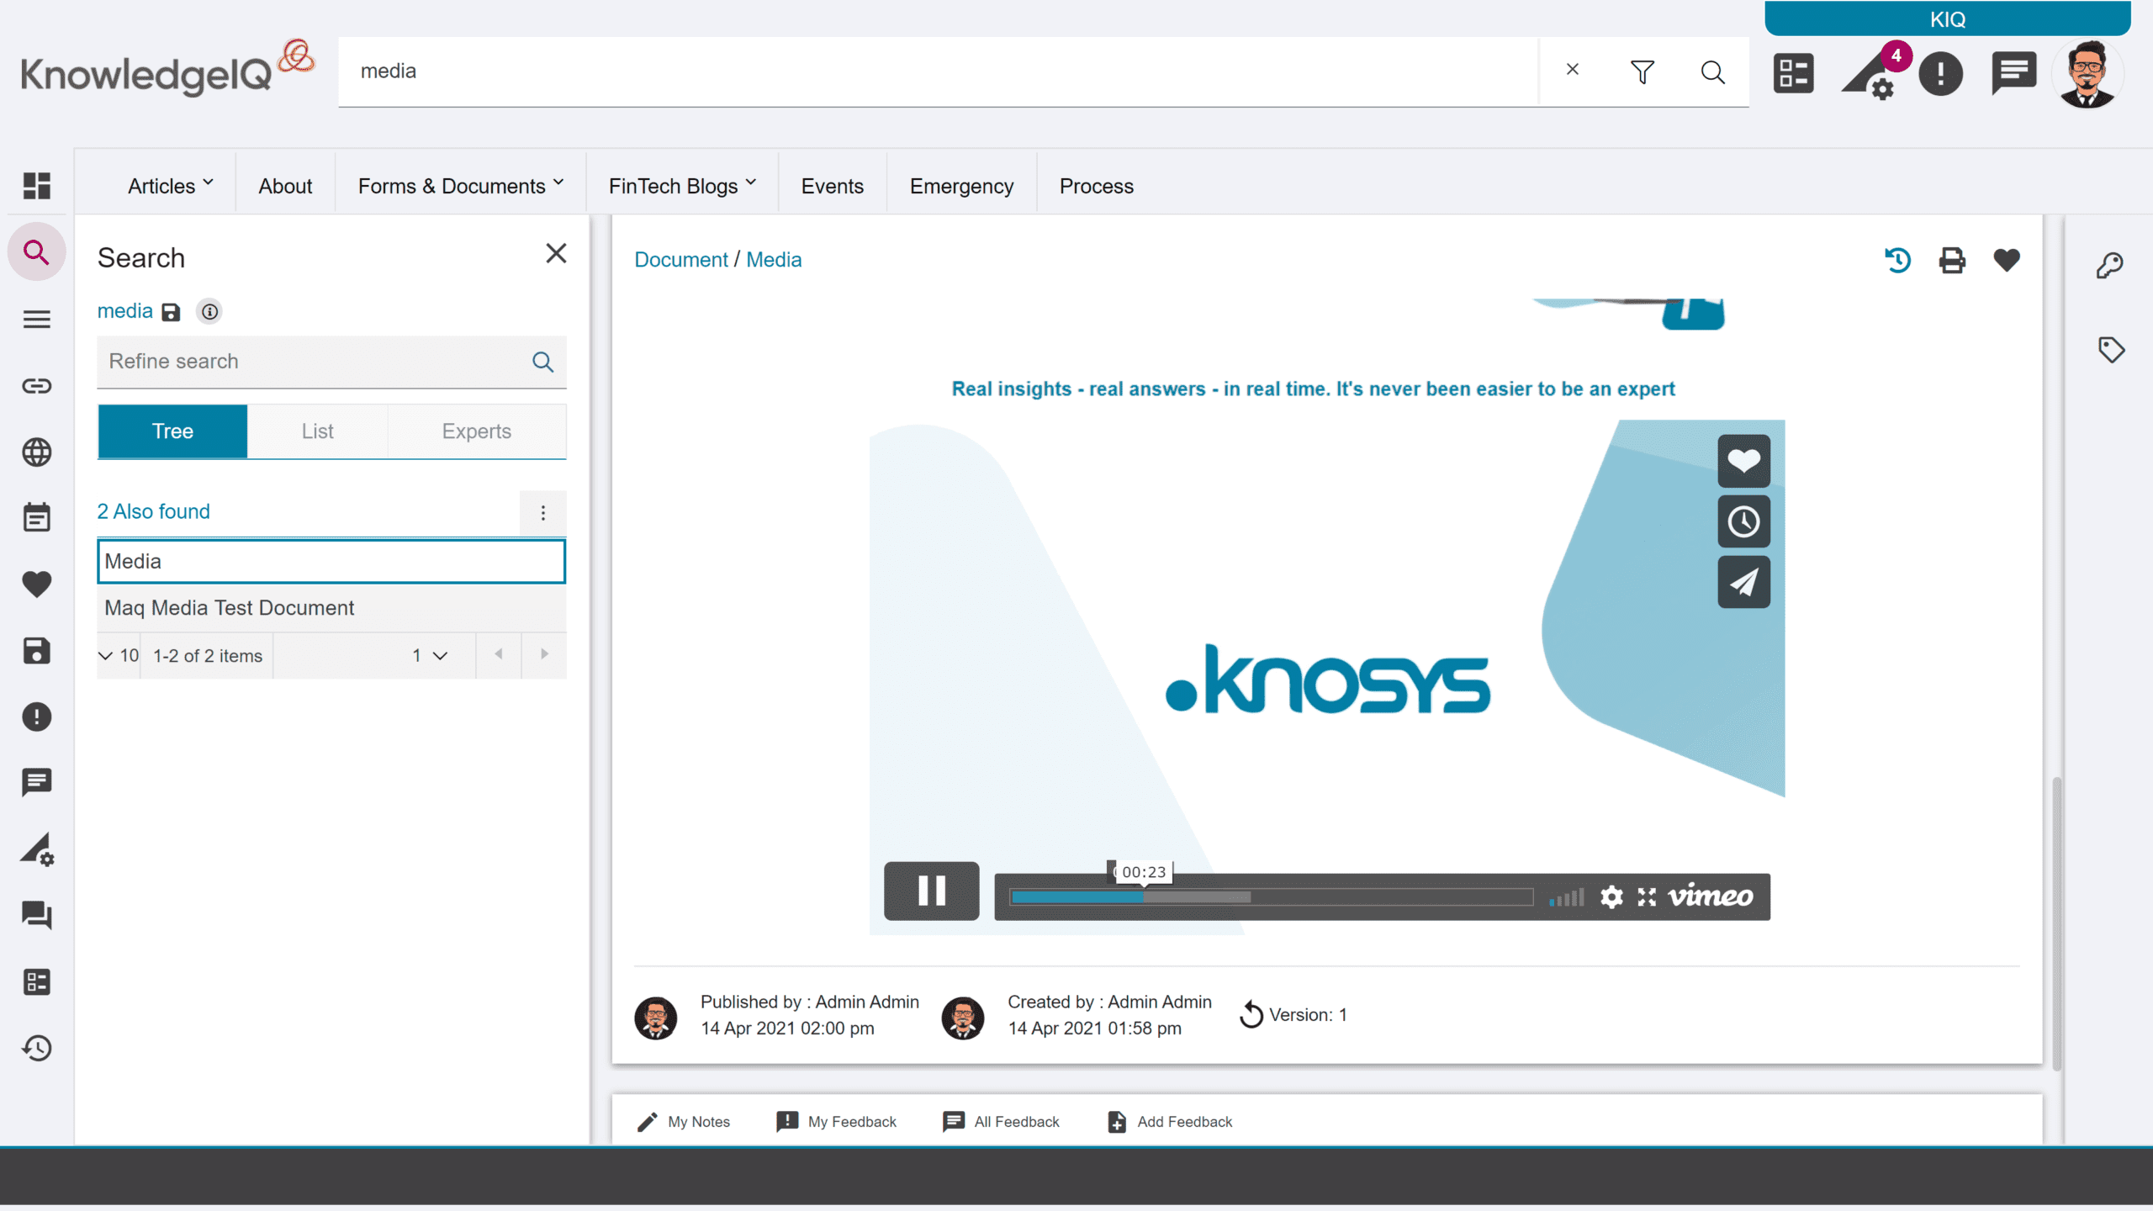Save the media search with disk icon

(171, 312)
